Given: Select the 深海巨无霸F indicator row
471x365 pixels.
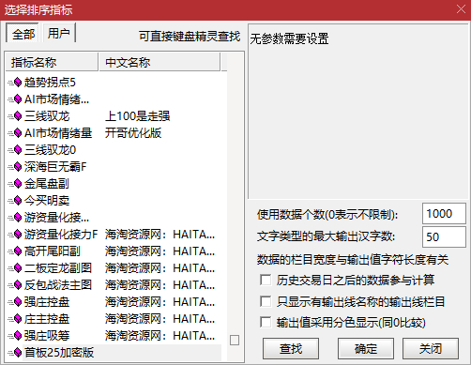Looking at the screenshot, I should coord(114,167).
